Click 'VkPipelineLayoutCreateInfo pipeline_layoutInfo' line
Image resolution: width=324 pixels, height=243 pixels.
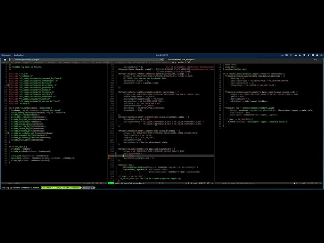point(147,149)
